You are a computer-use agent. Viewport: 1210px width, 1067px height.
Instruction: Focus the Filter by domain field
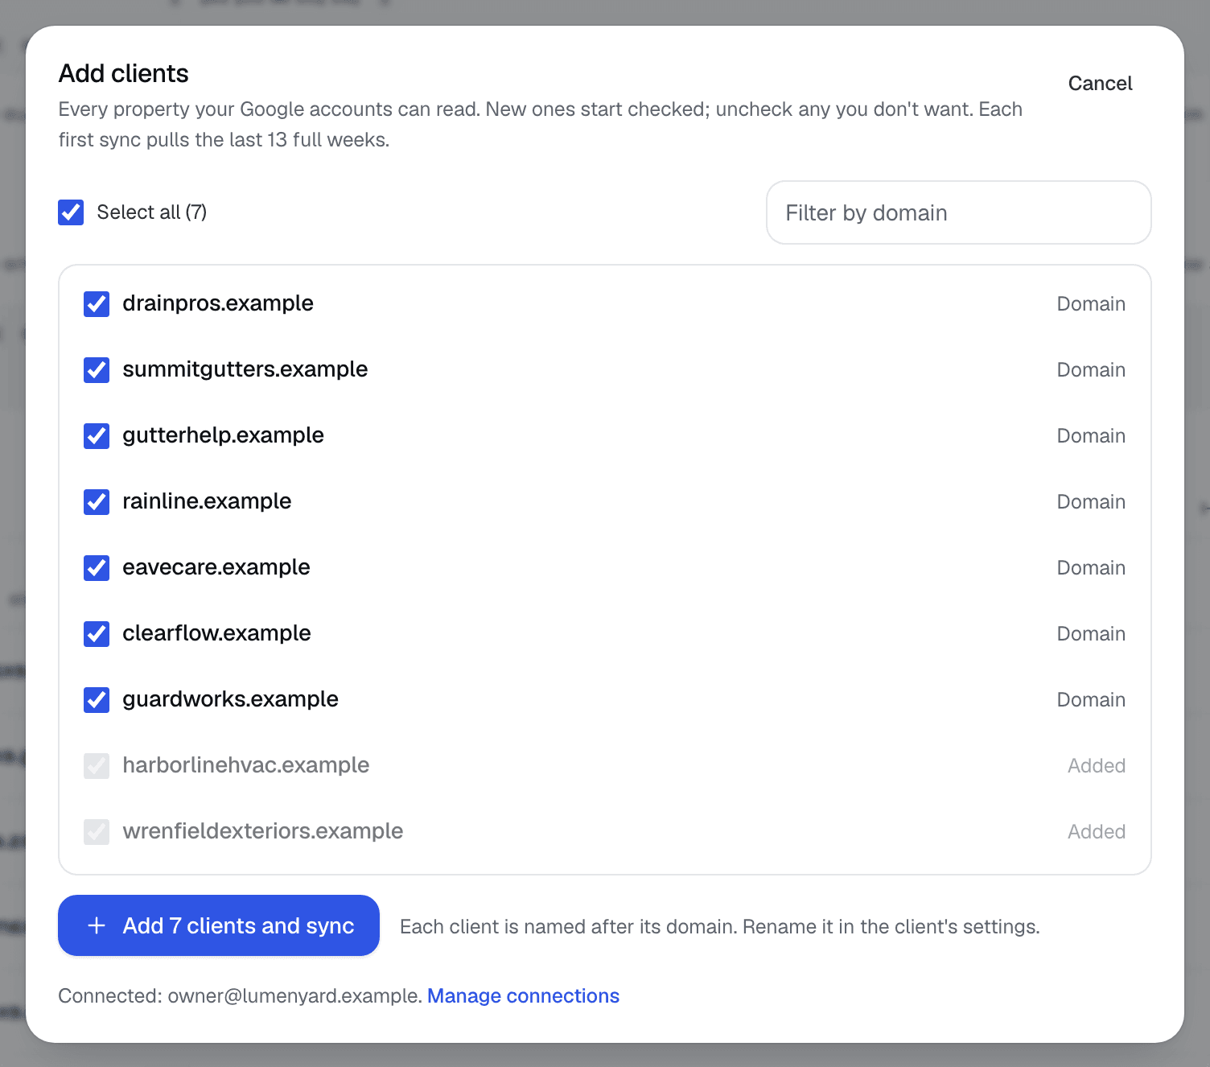[x=959, y=212]
